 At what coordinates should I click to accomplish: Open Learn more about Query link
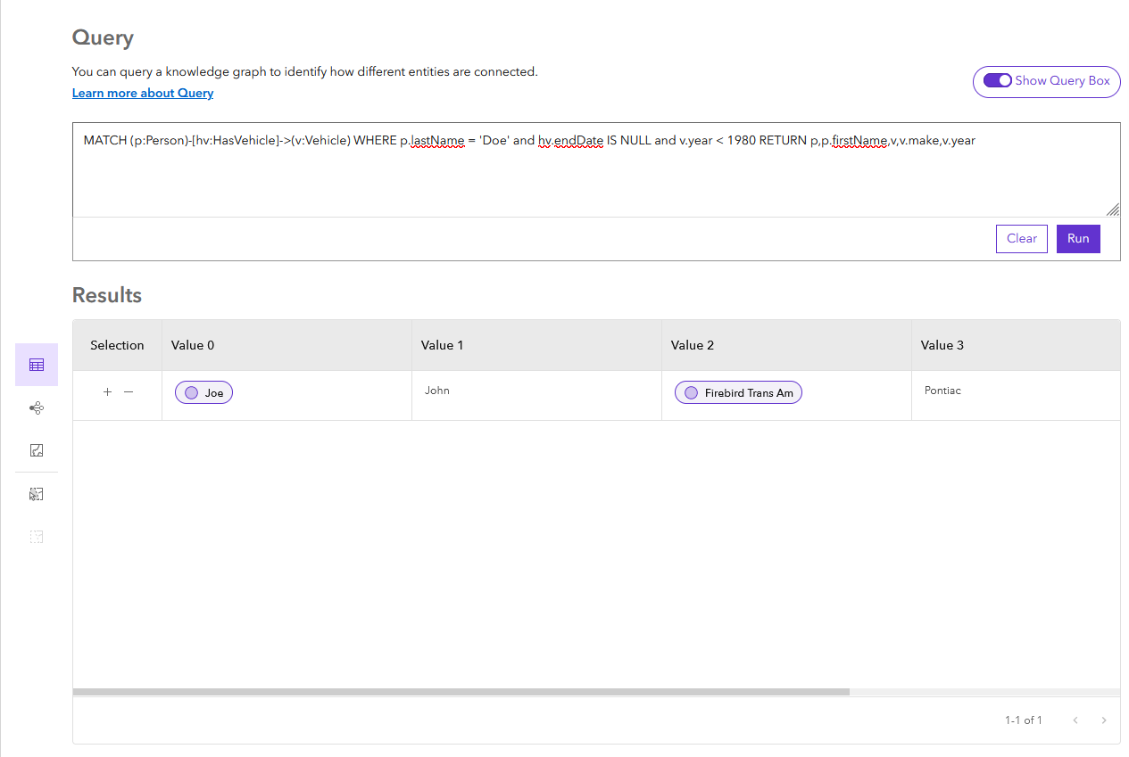143,94
